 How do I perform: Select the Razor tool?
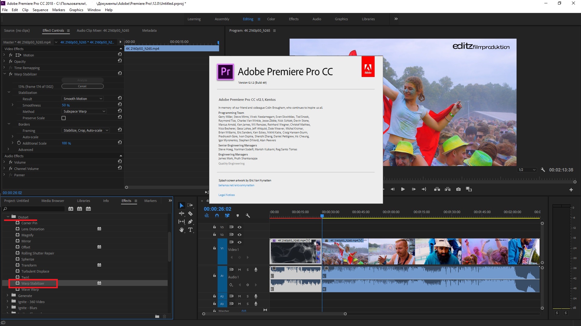[190, 213]
